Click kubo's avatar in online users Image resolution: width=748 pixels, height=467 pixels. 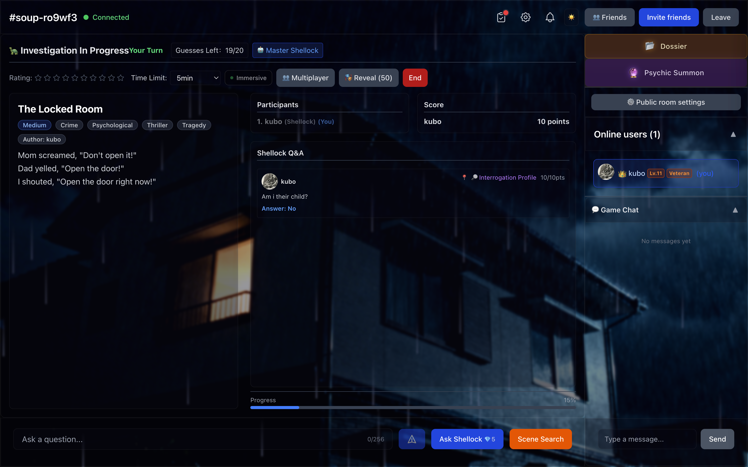[x=606, y=172]
